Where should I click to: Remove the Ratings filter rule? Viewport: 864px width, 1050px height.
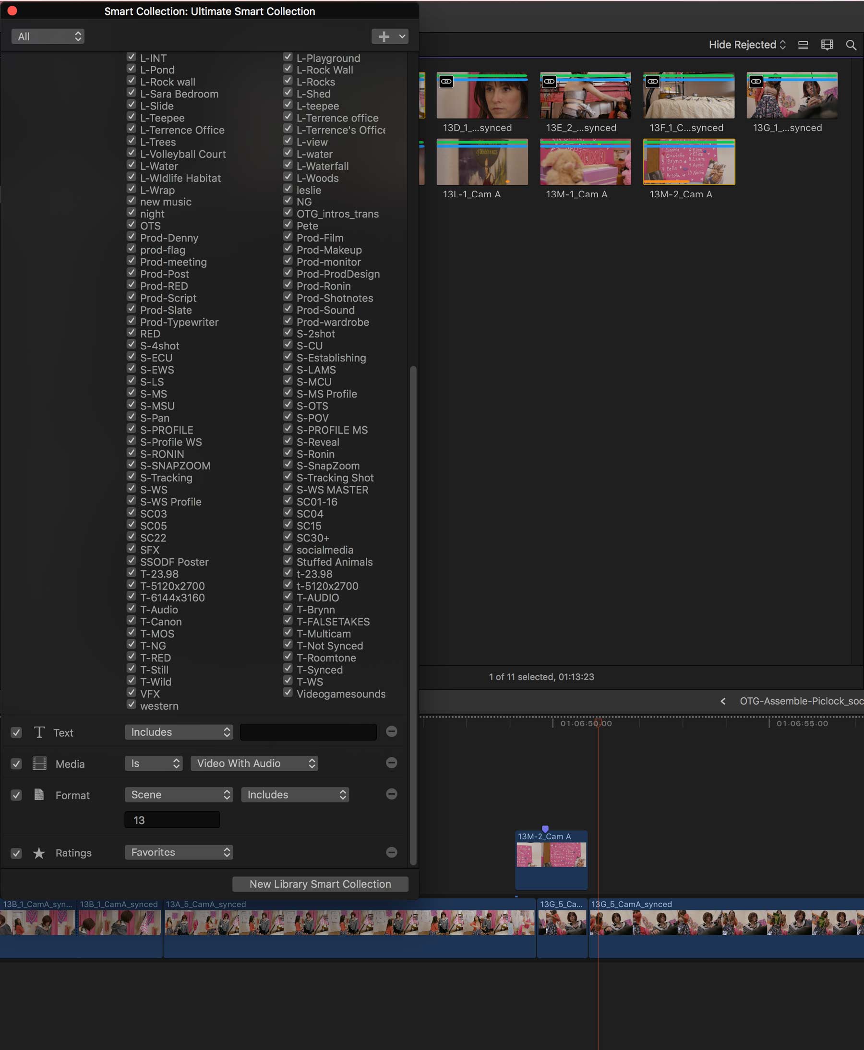pyautogui.click(x=392, y=852)
